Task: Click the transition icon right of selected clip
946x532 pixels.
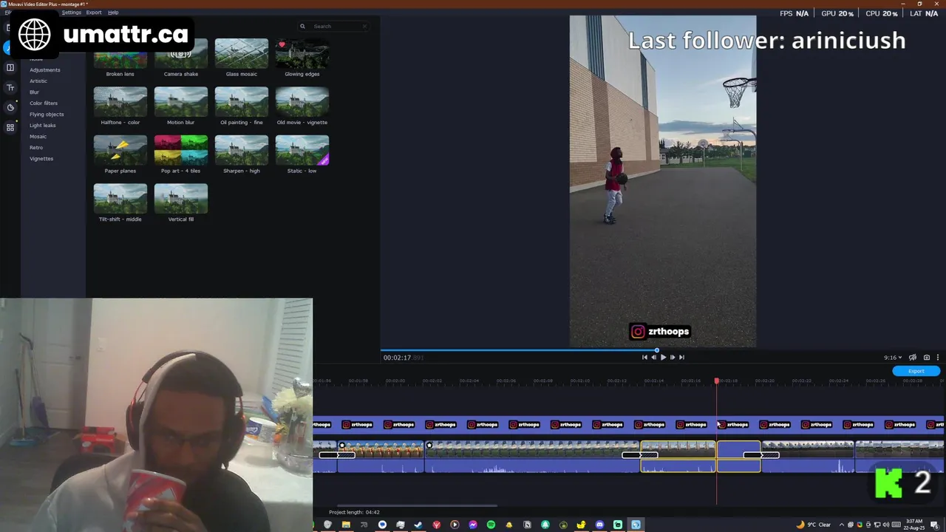Action: tap(761, 455)
